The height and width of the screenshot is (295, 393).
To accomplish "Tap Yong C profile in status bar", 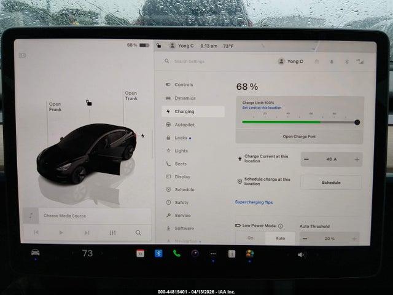I will click(x=182, y=46).
